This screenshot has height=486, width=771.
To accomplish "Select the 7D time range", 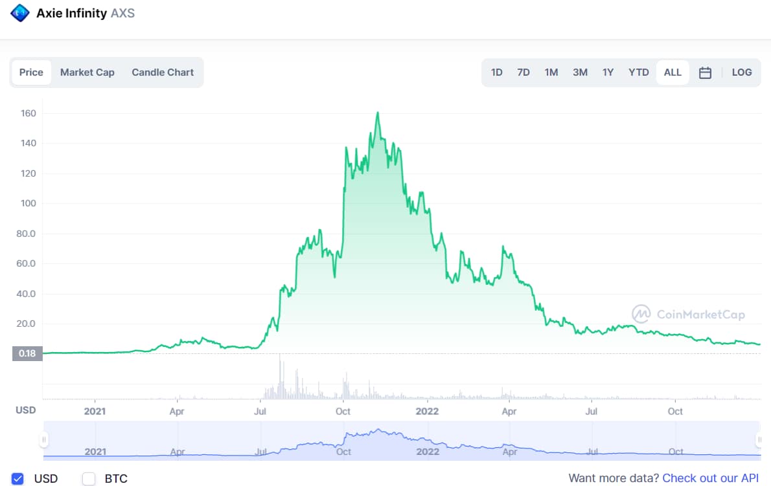I will (x=524, y=72).
